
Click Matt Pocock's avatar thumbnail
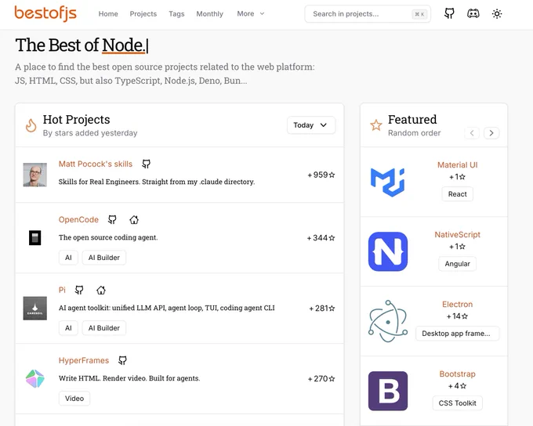click(35, 175)
